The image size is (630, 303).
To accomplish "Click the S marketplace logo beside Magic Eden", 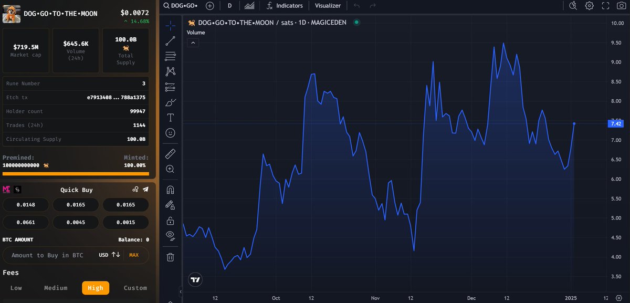I will tap(17, 190).
